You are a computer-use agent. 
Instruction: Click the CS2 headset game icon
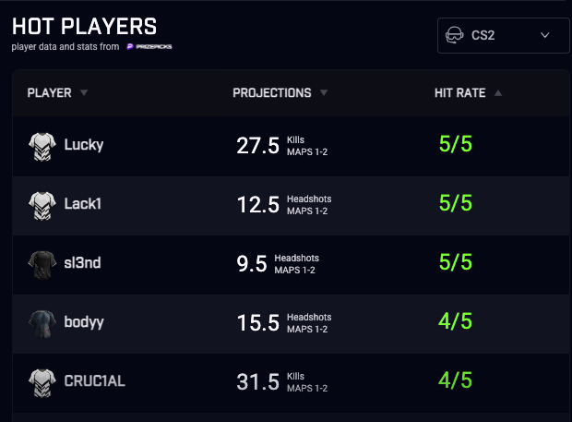(x=455, y=35)
